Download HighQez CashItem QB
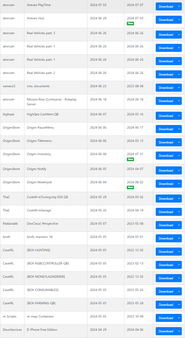The image size is (185, 338). (166, 116)
